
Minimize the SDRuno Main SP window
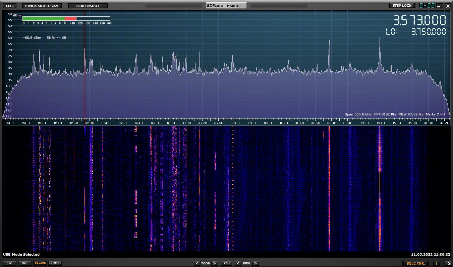(x=439, y=6)
